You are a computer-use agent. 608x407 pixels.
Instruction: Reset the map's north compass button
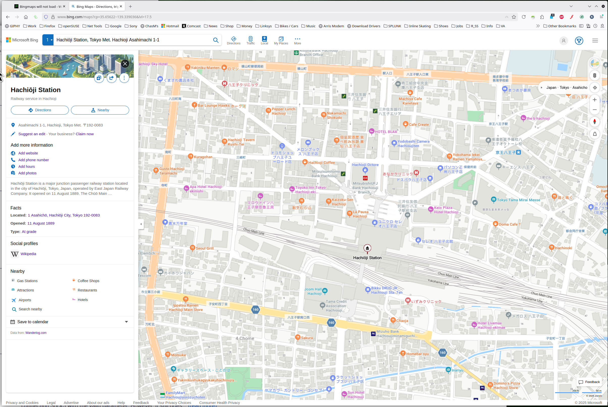tap(595, 122)
